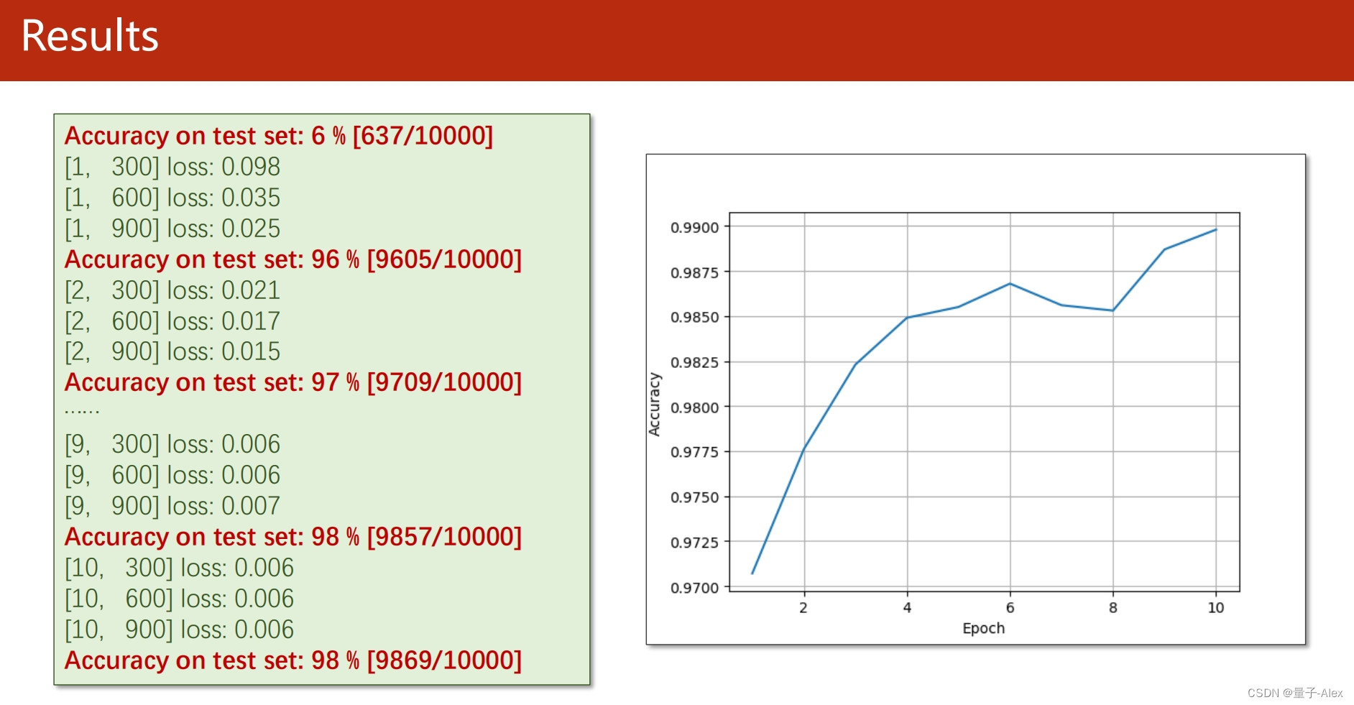Click x-axis tick label 4
The image size is (1354, 705).
[x=907, y=608]
